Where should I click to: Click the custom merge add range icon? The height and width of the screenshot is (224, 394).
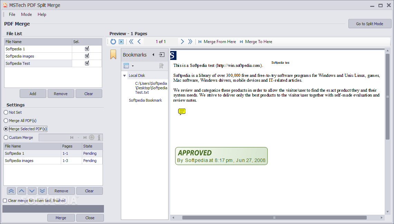click(92, 138)
